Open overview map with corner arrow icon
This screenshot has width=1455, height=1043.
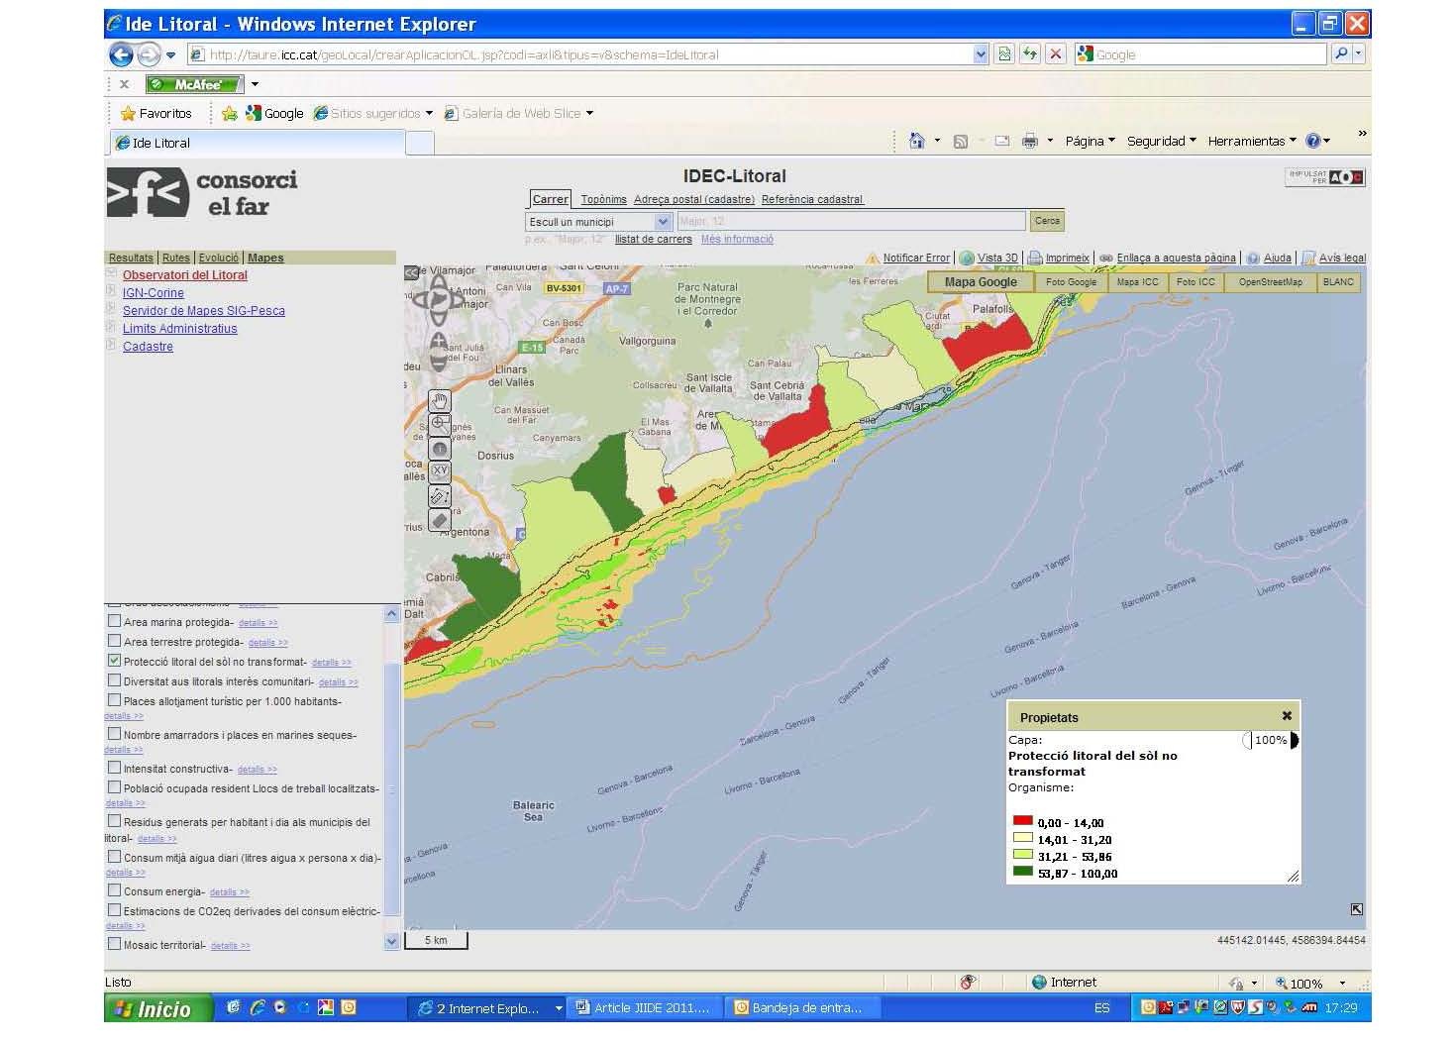click(x=1356, y=909)
